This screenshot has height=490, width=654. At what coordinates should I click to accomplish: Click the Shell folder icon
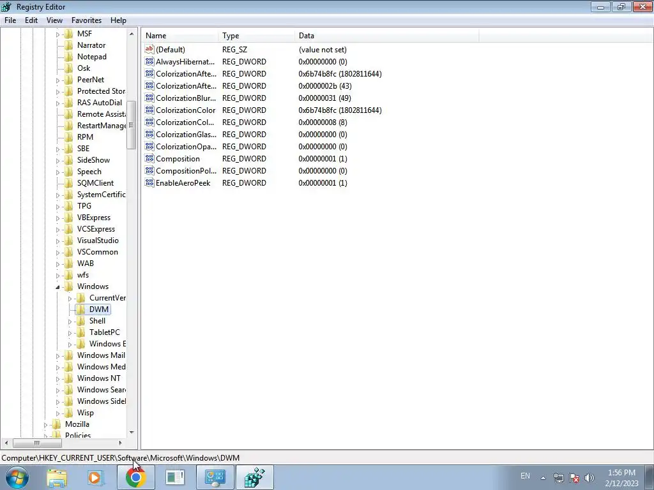81,321
